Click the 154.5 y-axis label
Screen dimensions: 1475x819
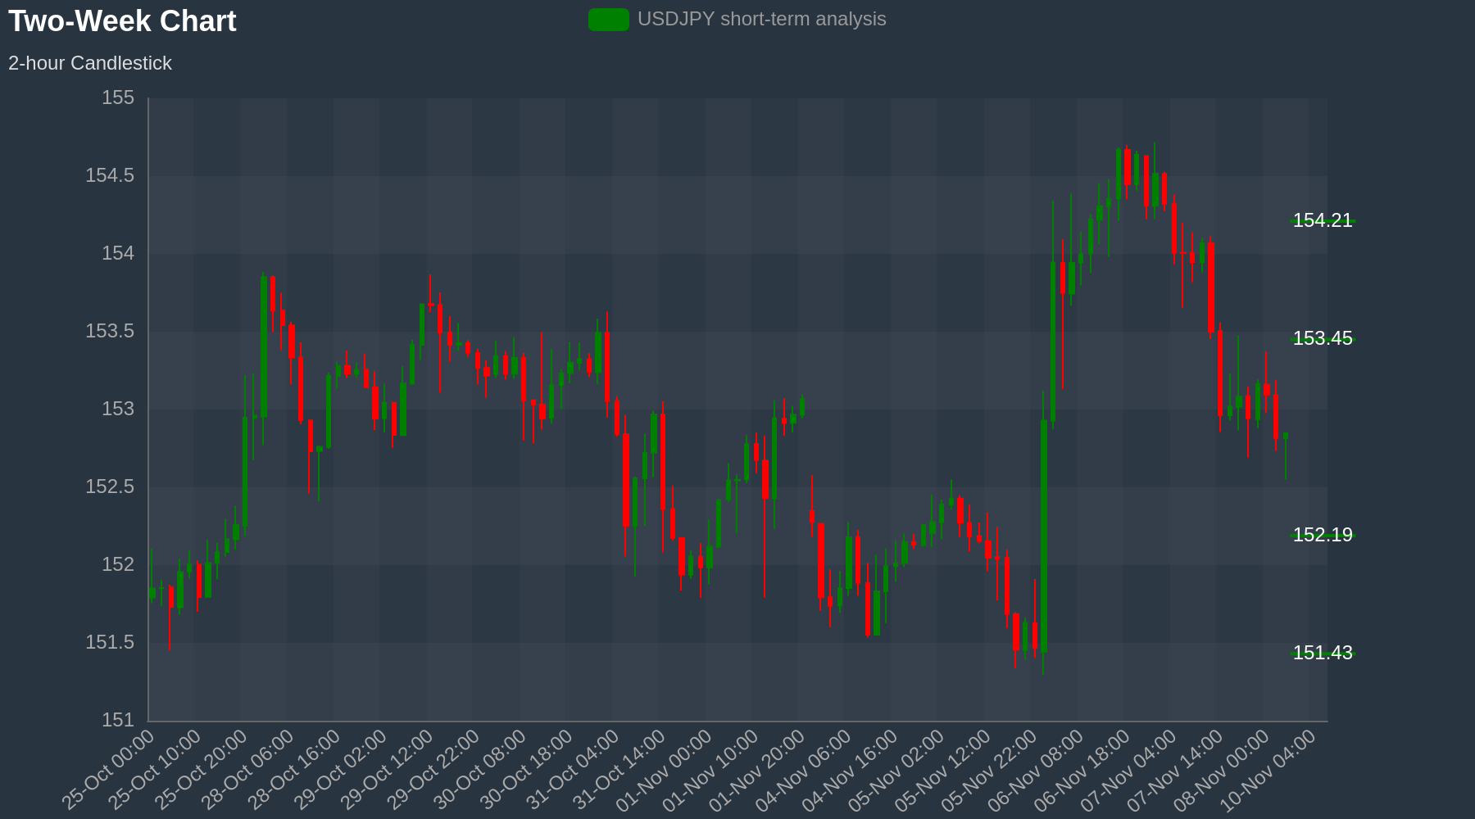pyautogui.click(x=110, y=176)
